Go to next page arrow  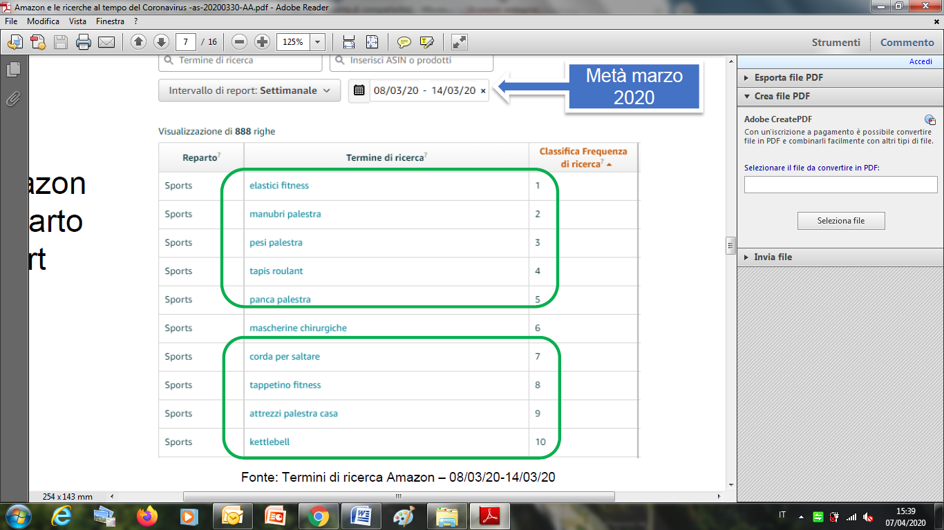[x=161, y=42]
